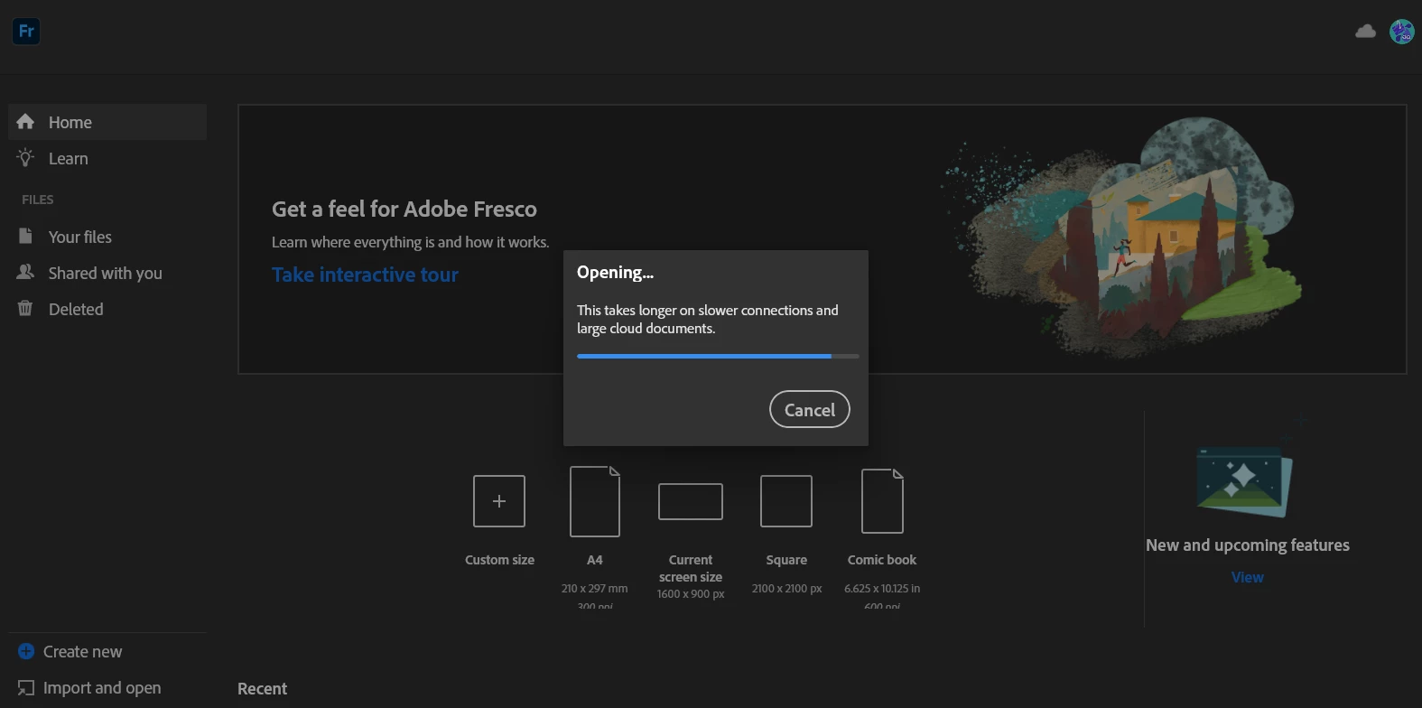Click the Fresco landscape artwork illustration

pos(1121,237)
